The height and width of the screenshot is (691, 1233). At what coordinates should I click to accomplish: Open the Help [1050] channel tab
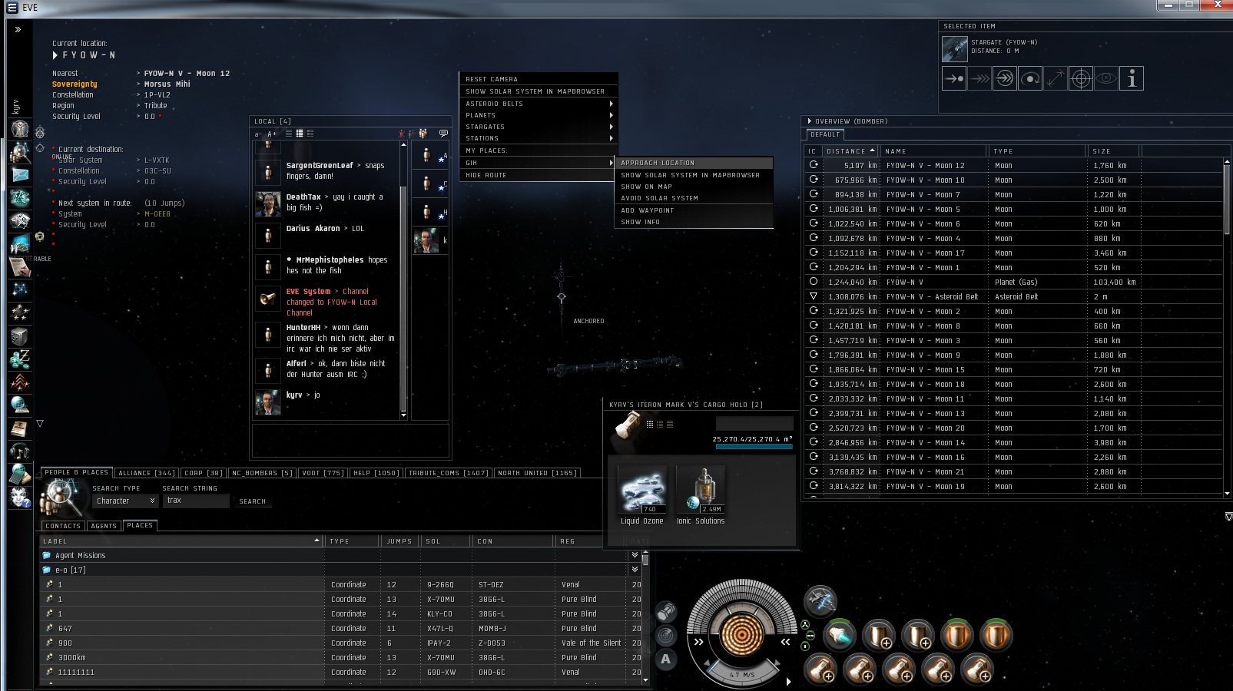click(x=376, y=473)
